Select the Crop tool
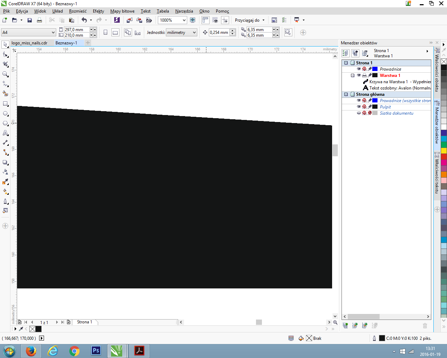This screenshot has width=447, height=358. 5,64
